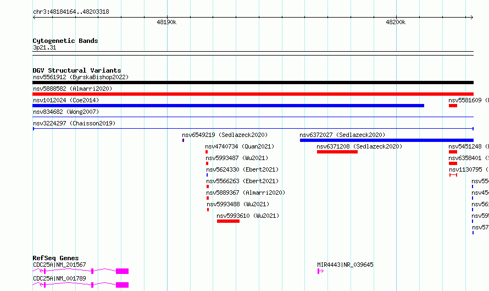Open the nsv3224297 (Chaisson2019) label
Viewport: 489px width, 291px height.
(74, 123)
